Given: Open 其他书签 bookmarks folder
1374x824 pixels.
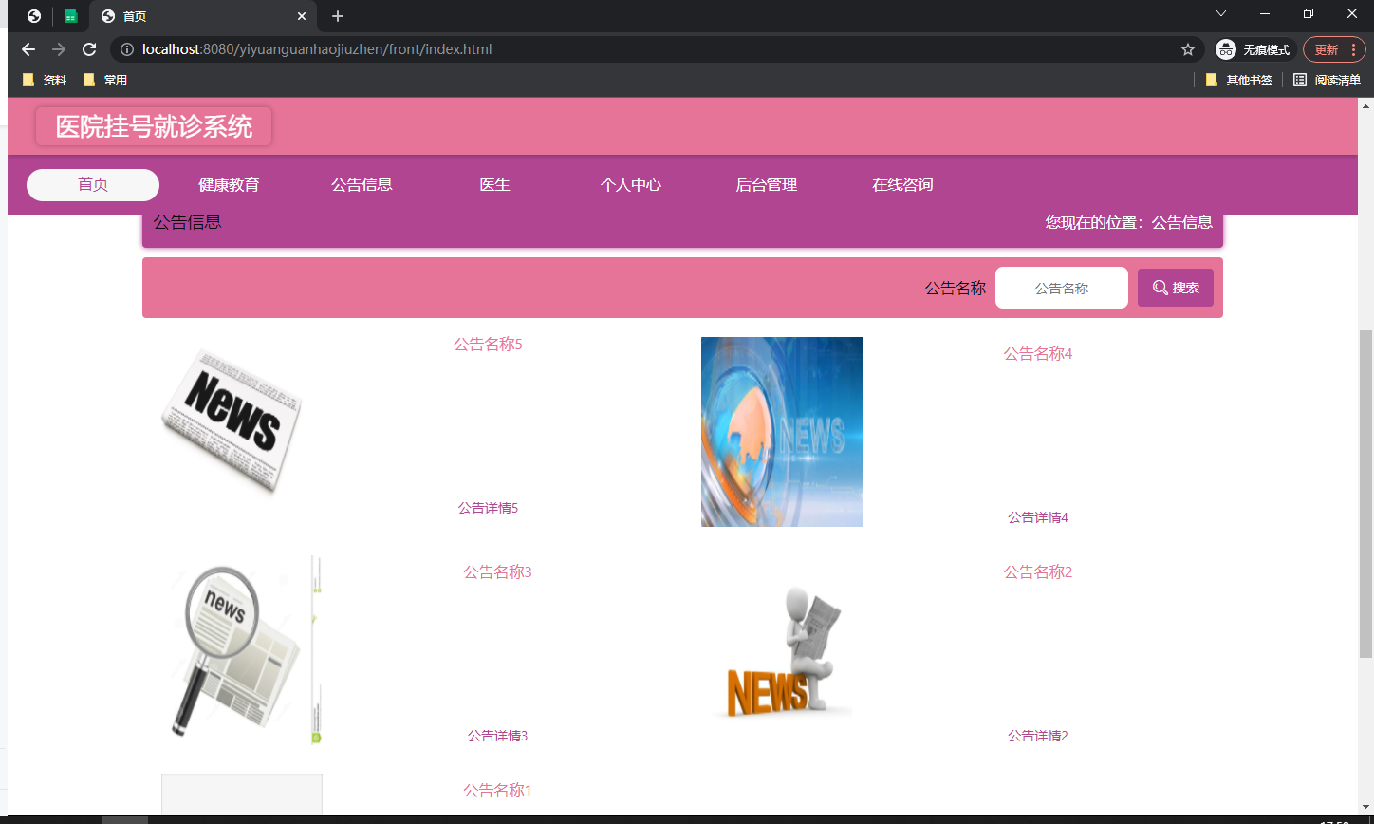Looking at the screenshot, I should [x=1238, y=81].
